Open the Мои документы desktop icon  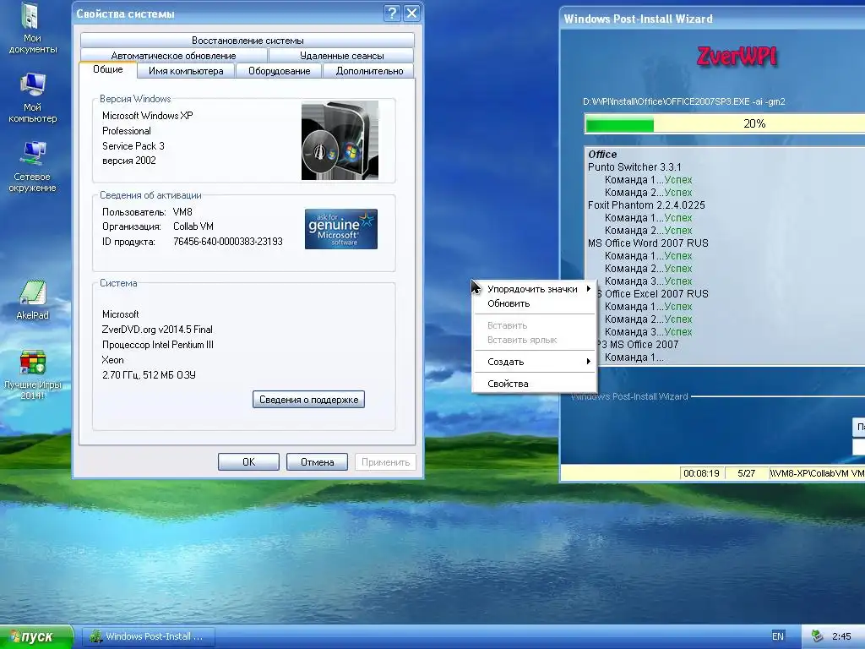click(32, 29)
